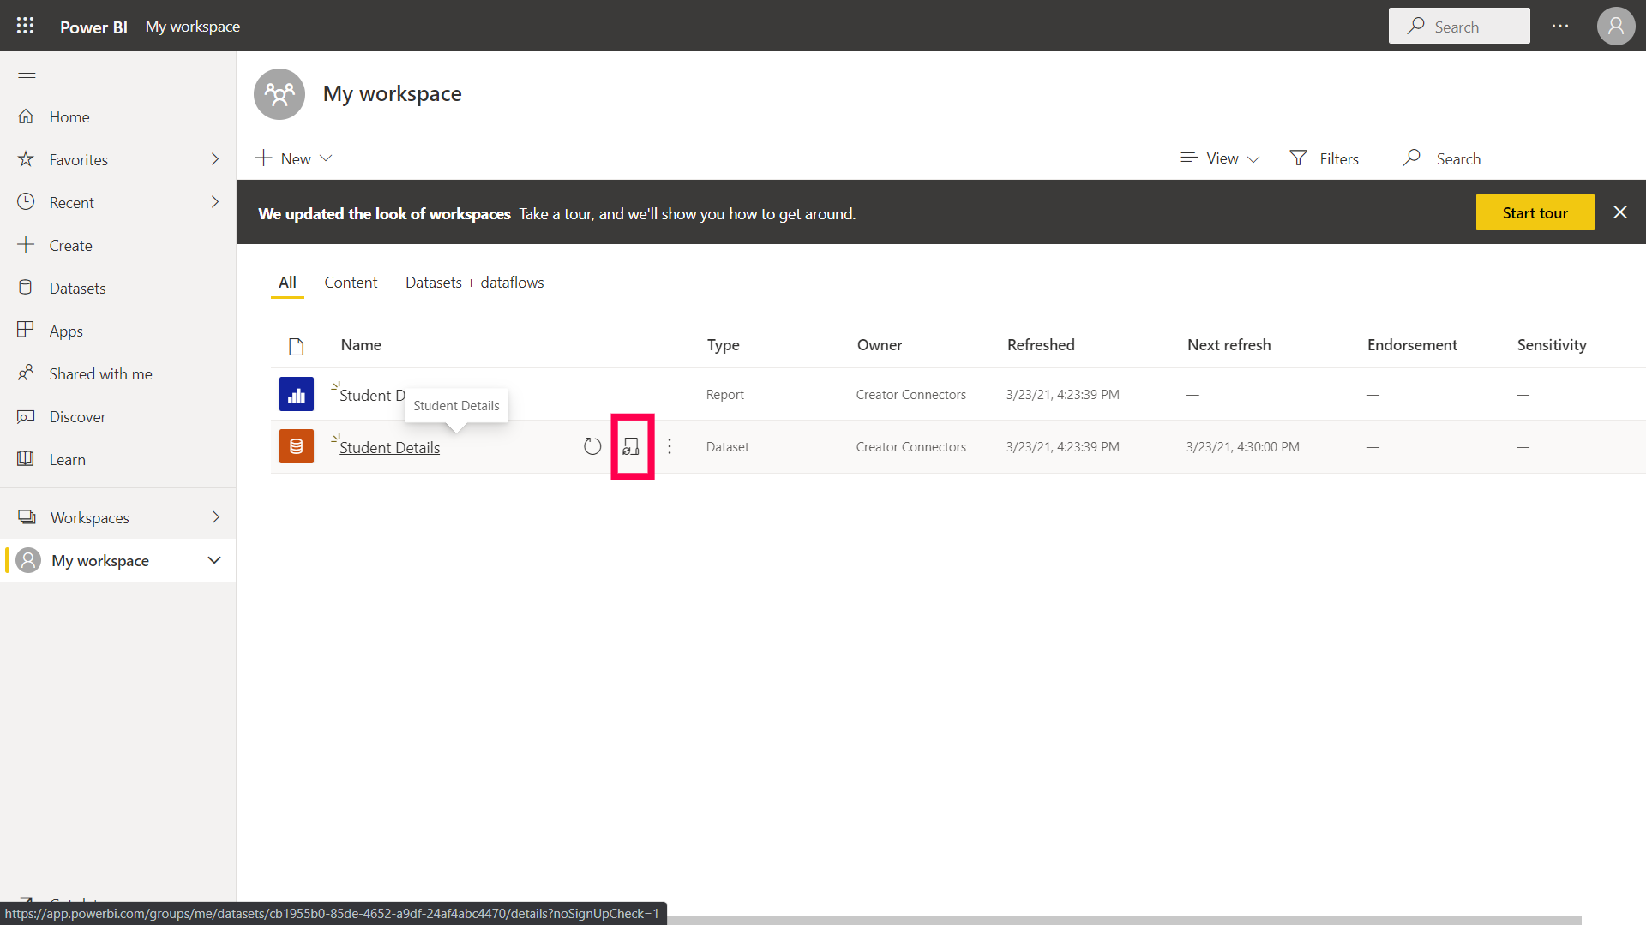Expand the New dropdown
This screenshot has height=925, width=1646.
[294, 158]
